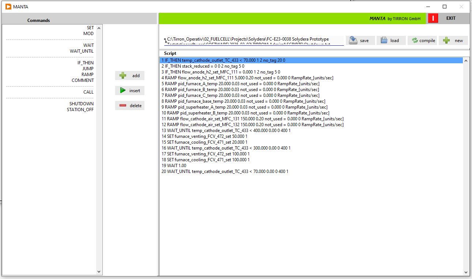This screenshot has height=279, width=472.
Task: Select line 19 WAIT 1.00
Action: [174, 166]
